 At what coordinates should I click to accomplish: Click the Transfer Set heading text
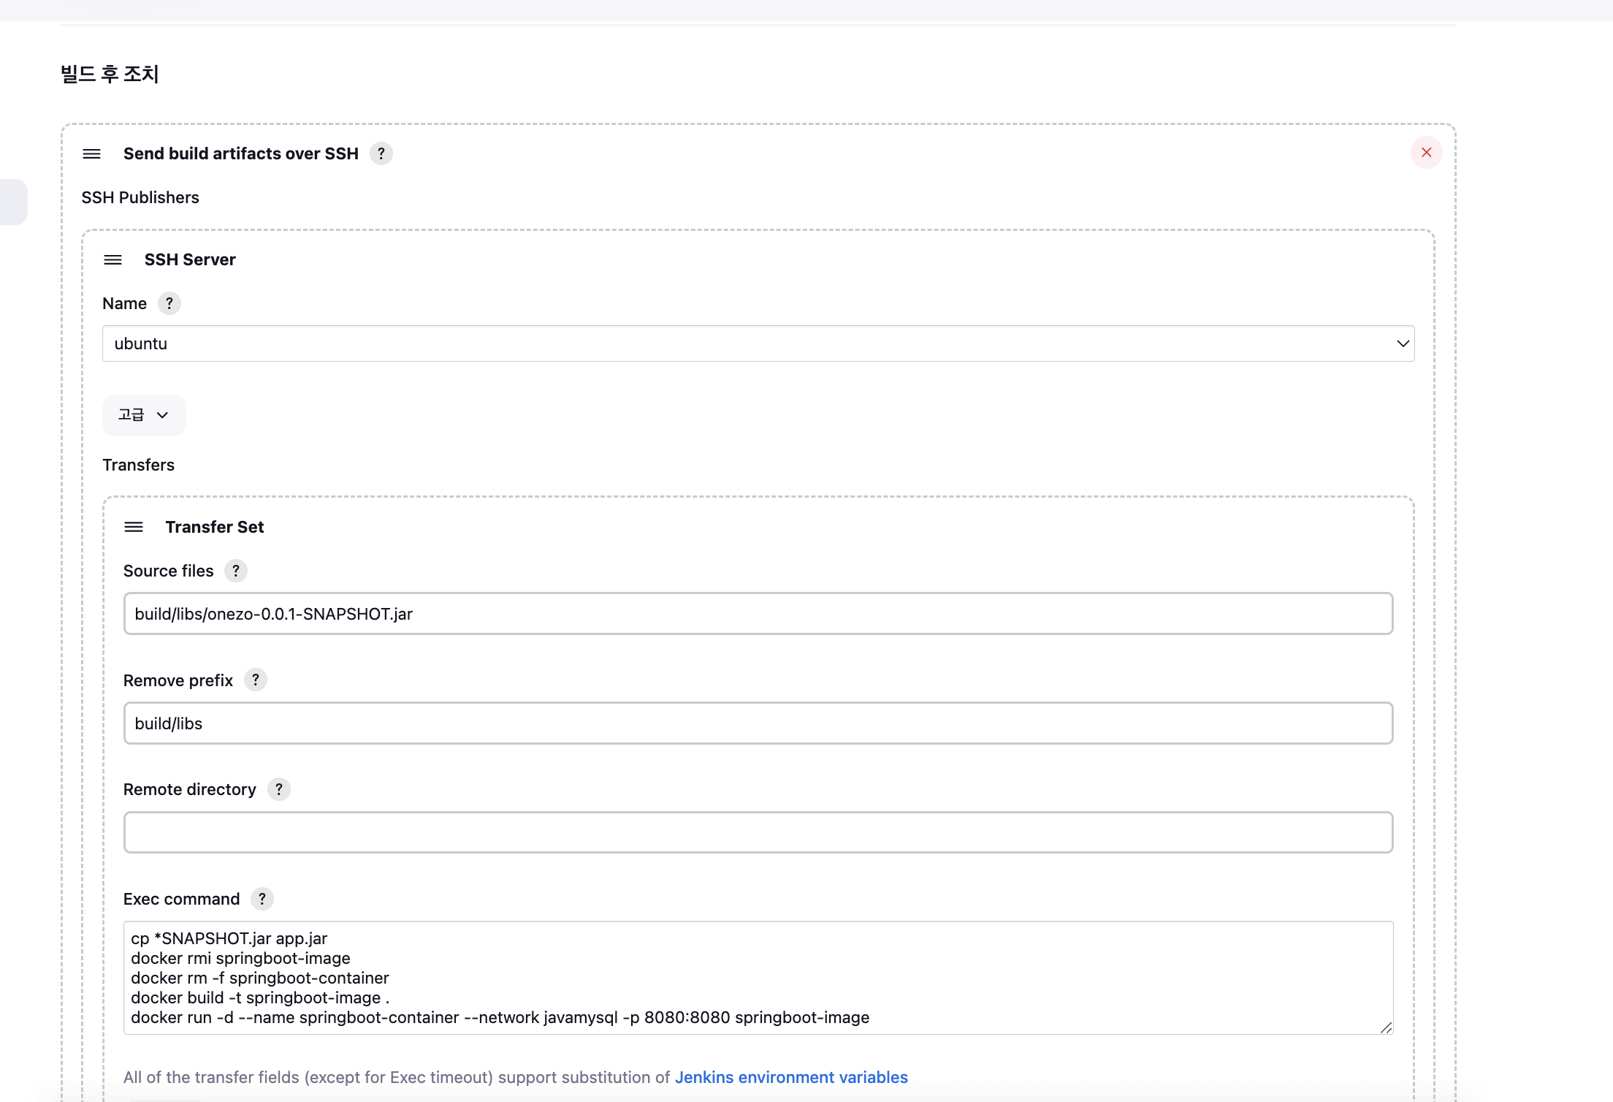coord(215,527)
